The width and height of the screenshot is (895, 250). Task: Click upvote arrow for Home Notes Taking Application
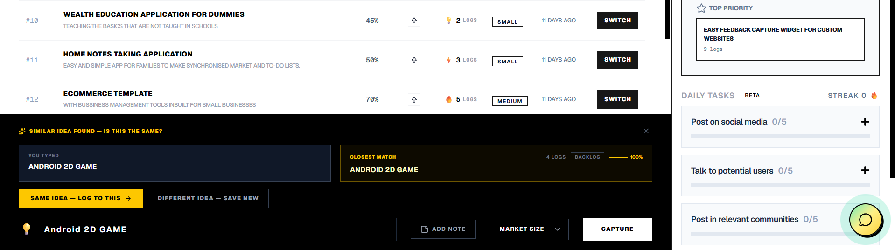(x=414, y=60)
